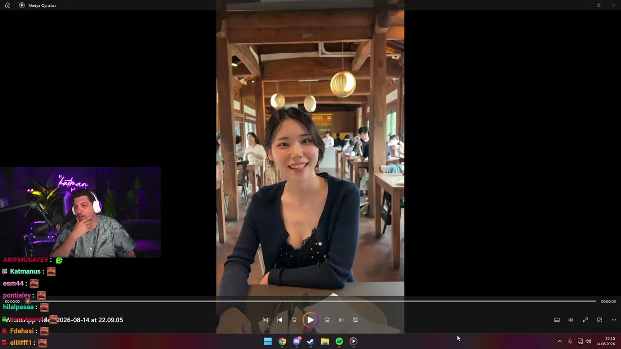Click the orange seek bar thumb
Viewport: 621px width, 349px height.
click(28, 301)
